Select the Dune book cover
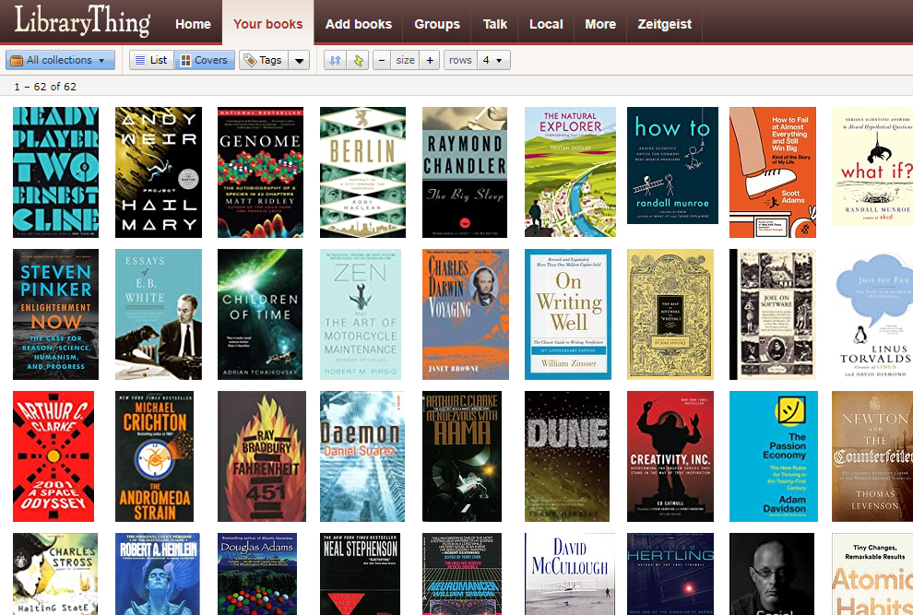This screenshot has height=615, width=913. [x=567, y=456]
